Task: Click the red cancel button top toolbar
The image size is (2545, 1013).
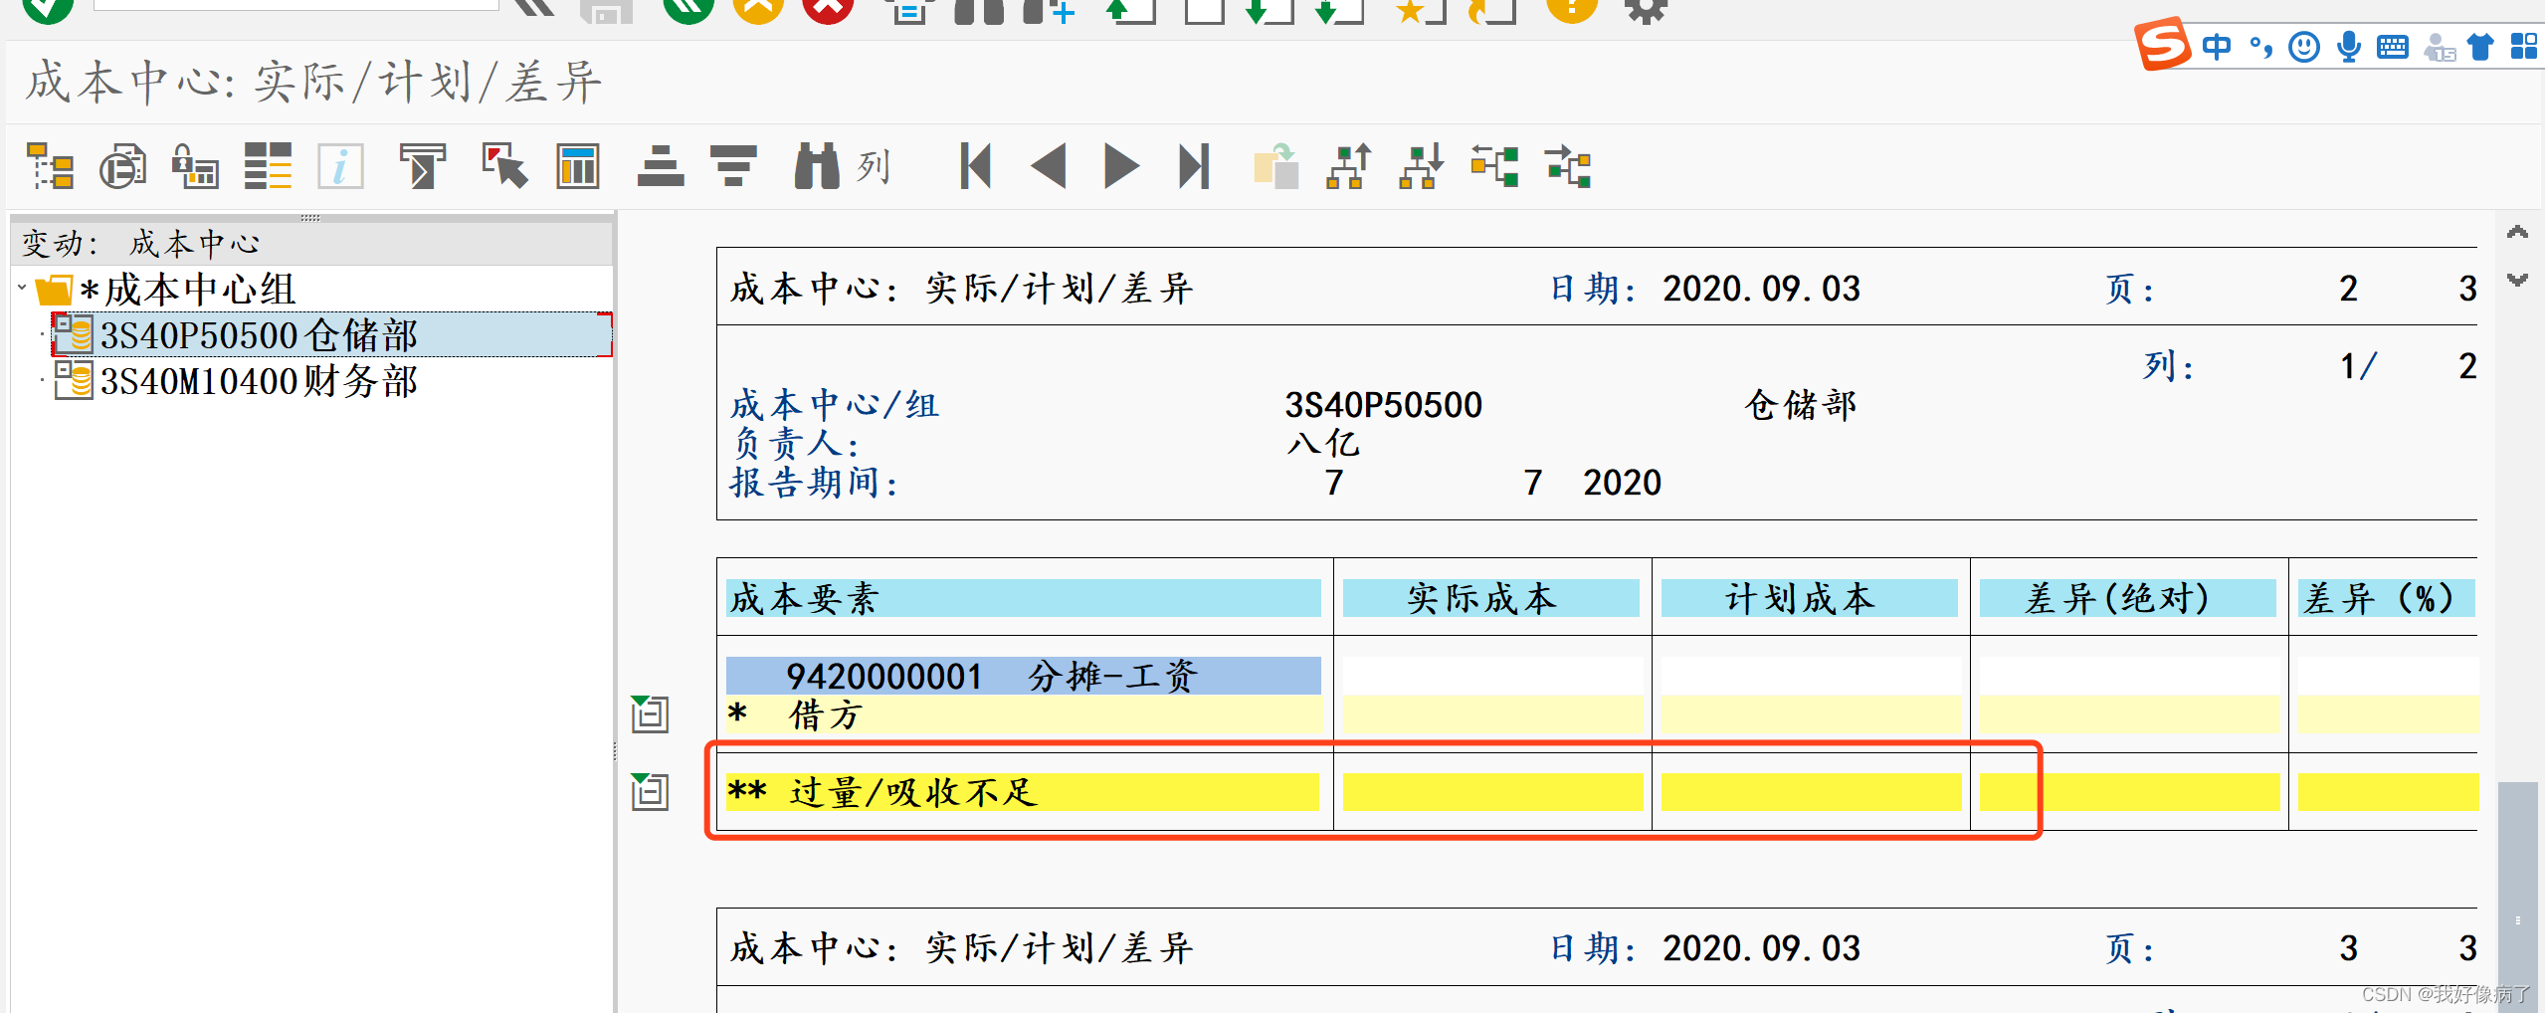Action: tap(828, 8)
